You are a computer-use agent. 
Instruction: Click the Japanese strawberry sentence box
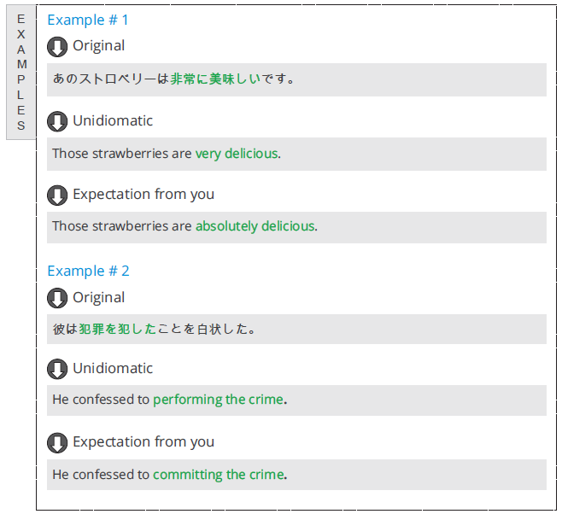coord(296,80)
